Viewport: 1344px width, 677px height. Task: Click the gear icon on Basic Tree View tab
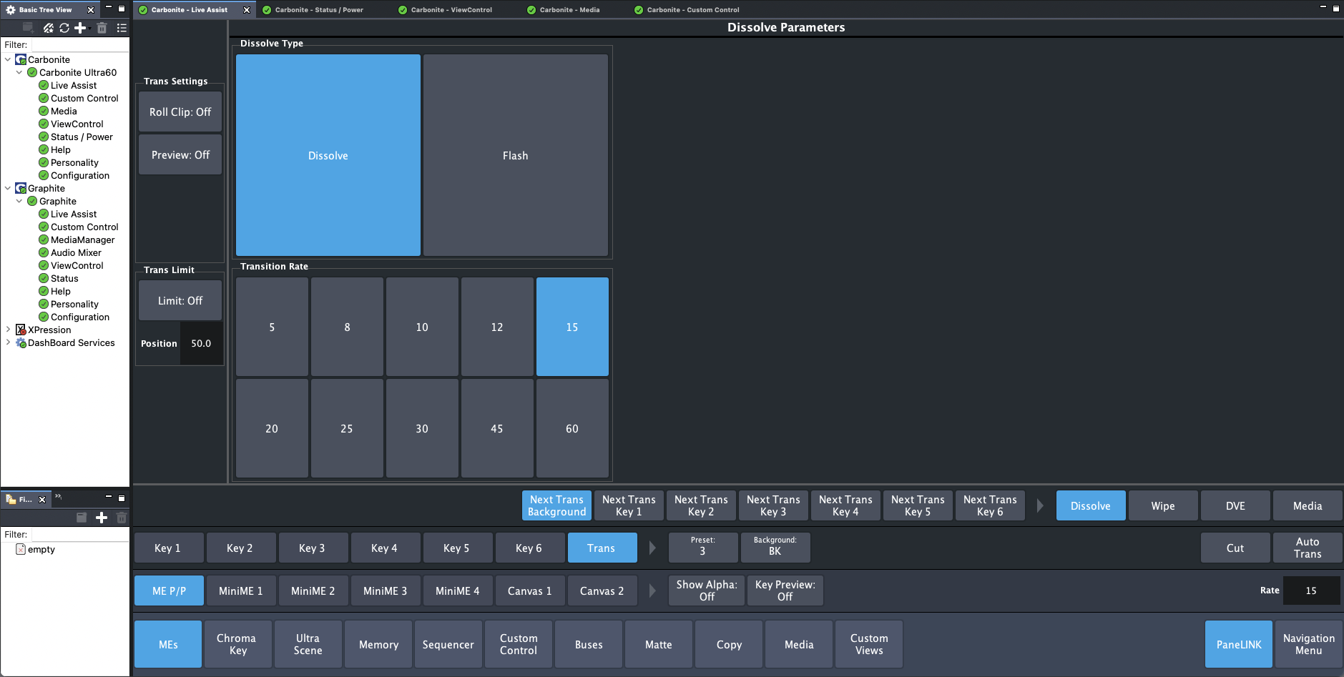[11, 10]
